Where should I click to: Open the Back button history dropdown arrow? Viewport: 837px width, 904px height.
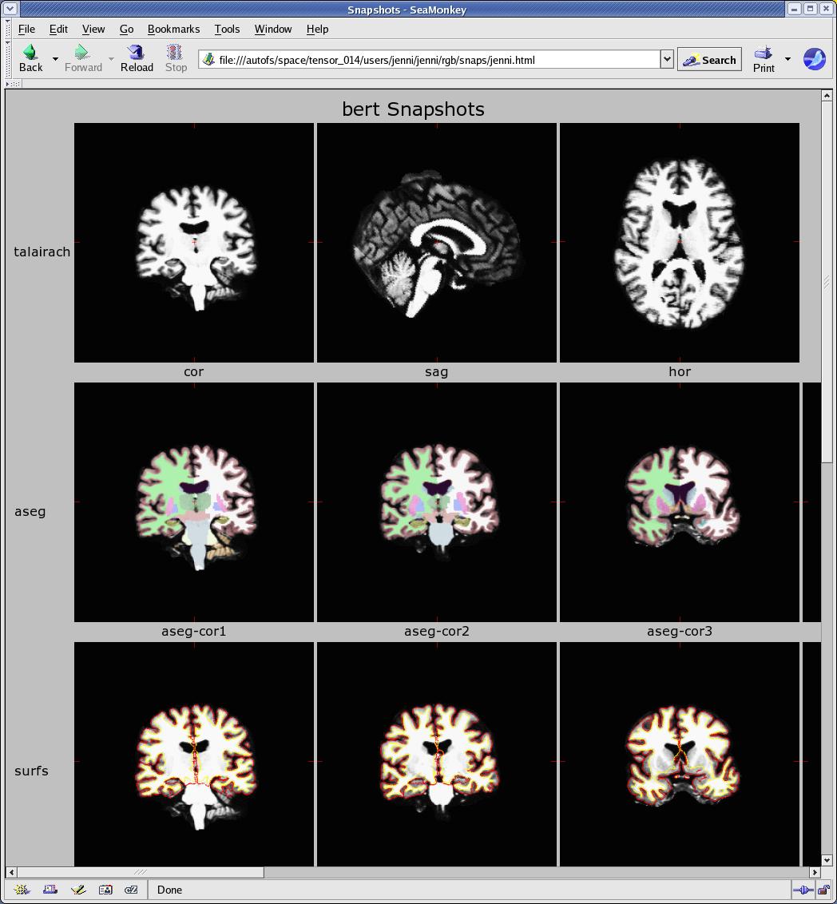(x=55, y=59)
